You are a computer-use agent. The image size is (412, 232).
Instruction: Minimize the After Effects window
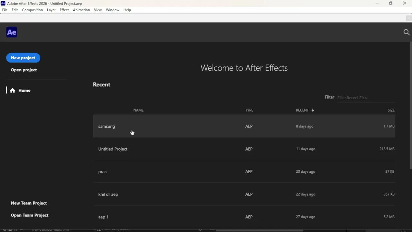pyautogui.click(x=377, y=3)
